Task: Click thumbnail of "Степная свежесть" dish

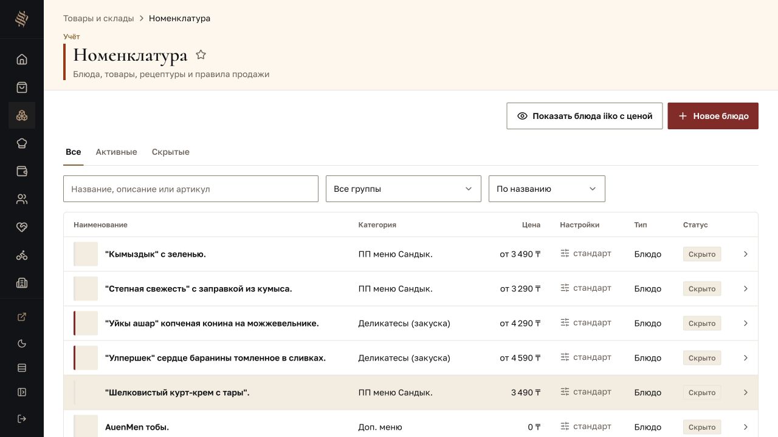Action: pos(86,289)
